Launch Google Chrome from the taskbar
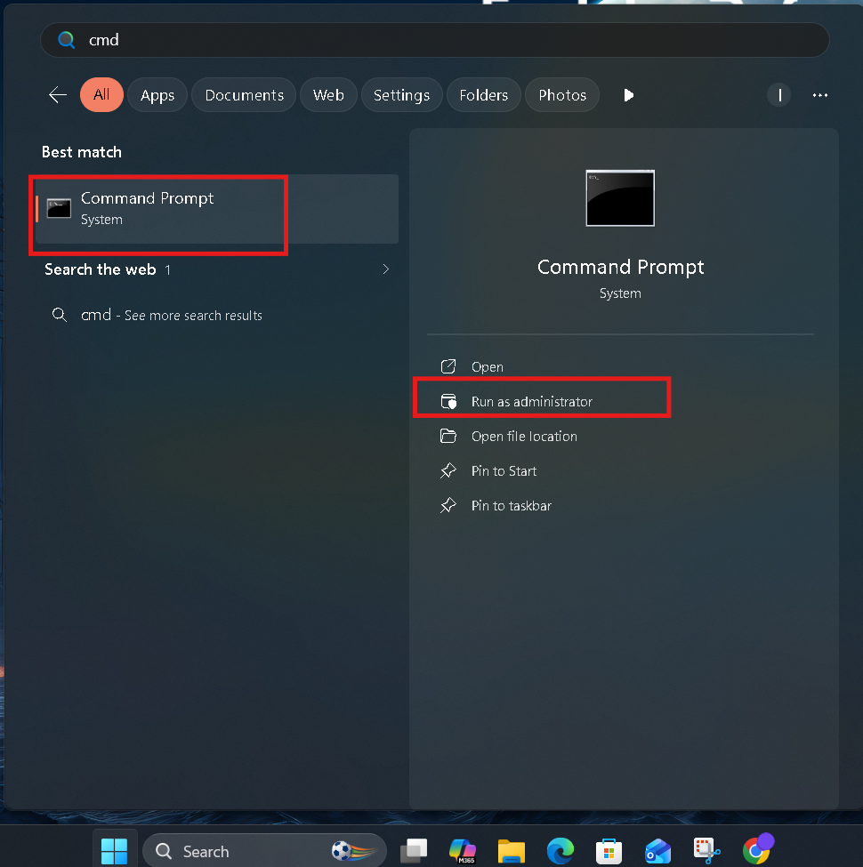The image size is (863, 867). [757, 848]
